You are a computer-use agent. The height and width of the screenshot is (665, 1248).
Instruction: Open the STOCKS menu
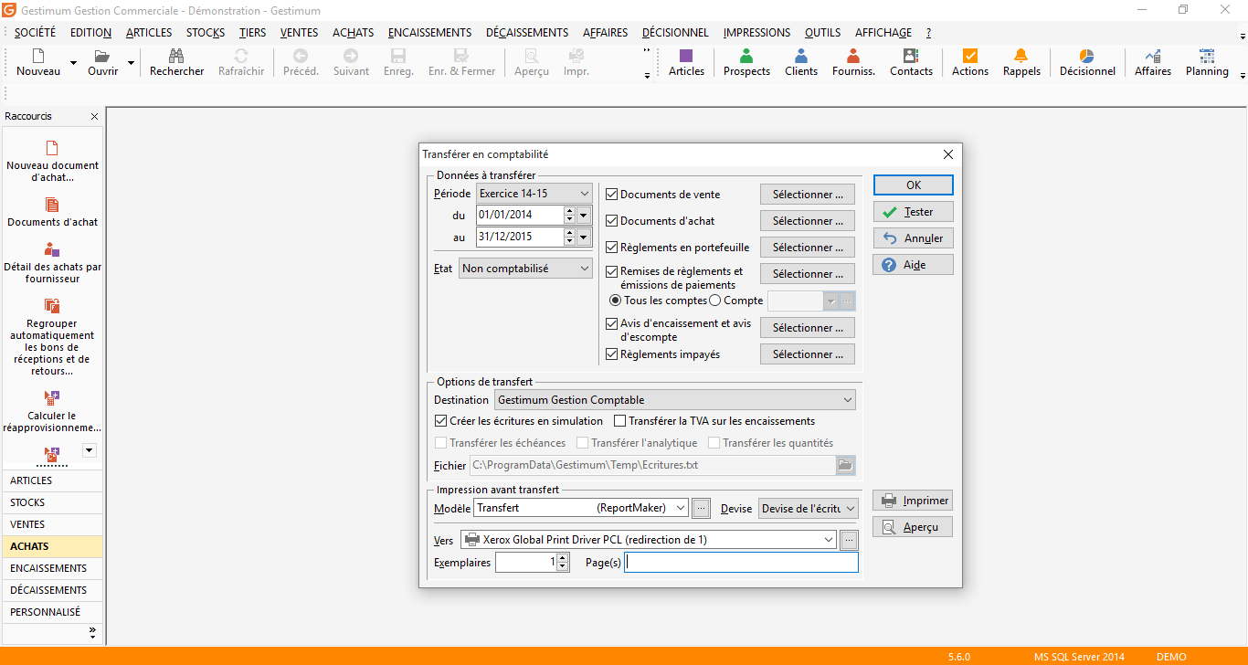[206, 32]
